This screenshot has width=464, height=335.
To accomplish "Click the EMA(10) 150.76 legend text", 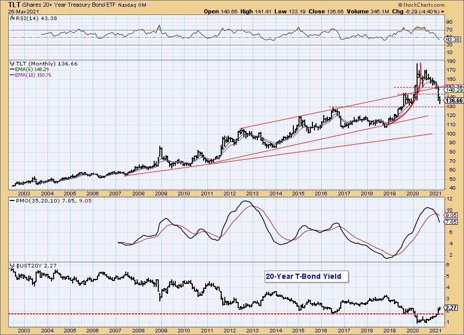I will point(33,75).
